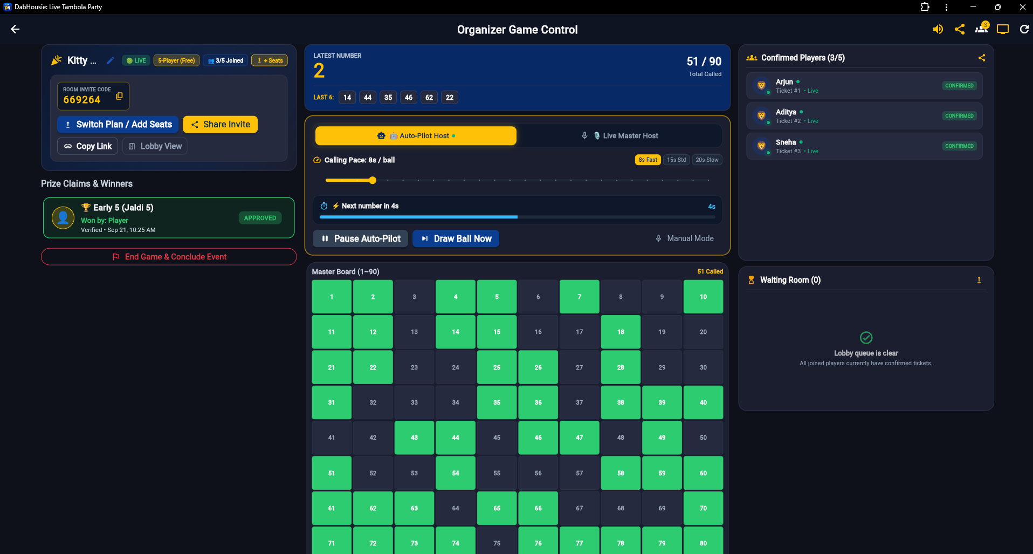This screenshot has height=554, width=1033.
Task: Expand Waiting Room upgrade arrow
Action: pos(979,280)
